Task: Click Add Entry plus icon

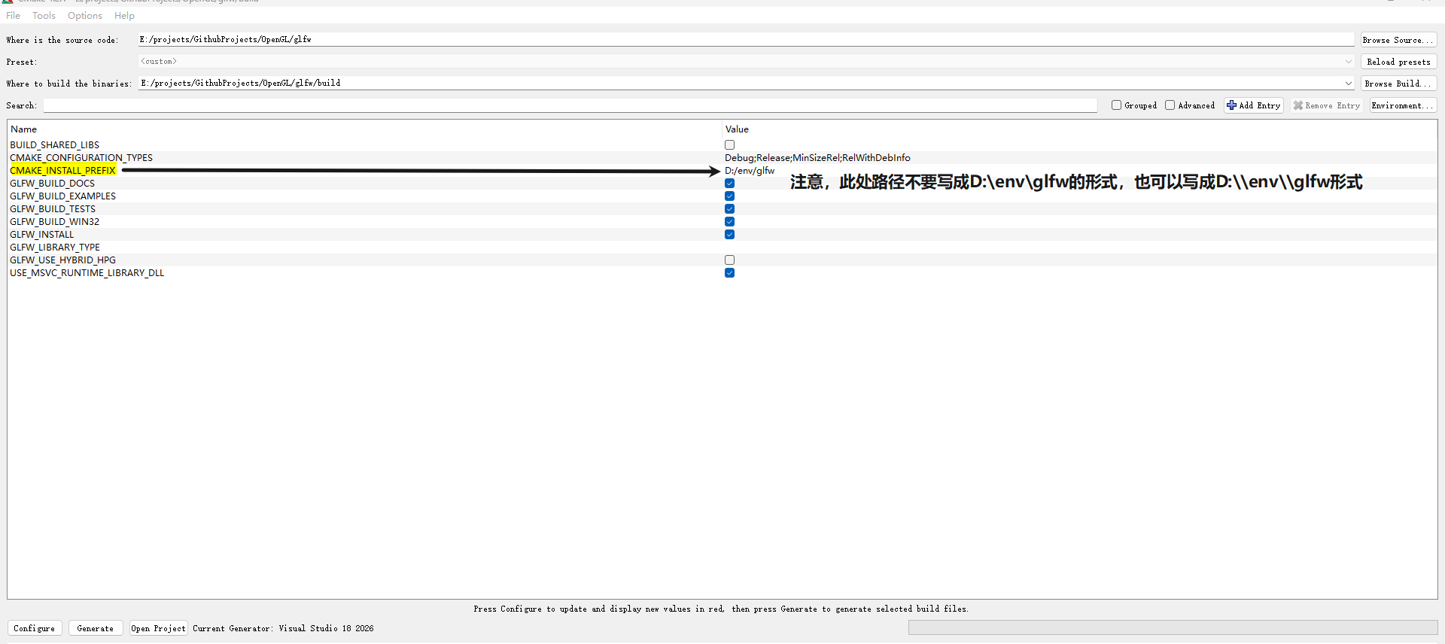Action: (1231, 105)
